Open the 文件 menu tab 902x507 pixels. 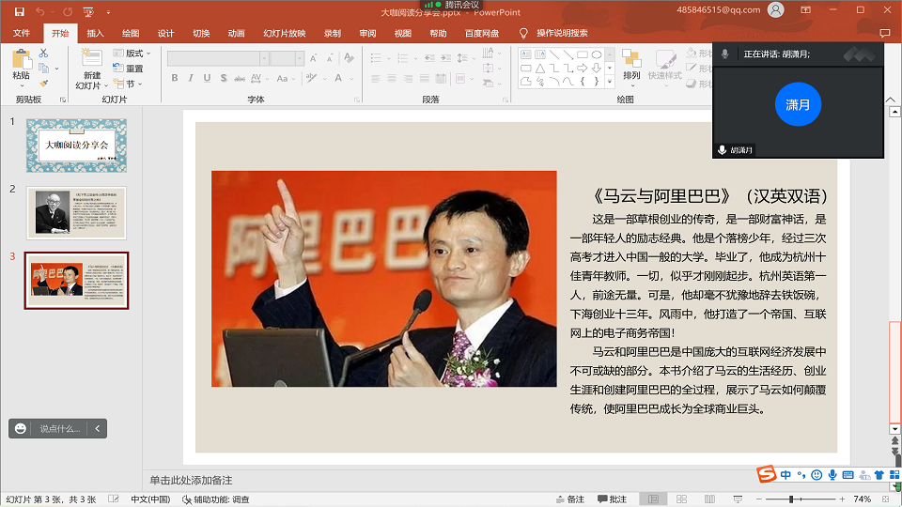(22, 34)
